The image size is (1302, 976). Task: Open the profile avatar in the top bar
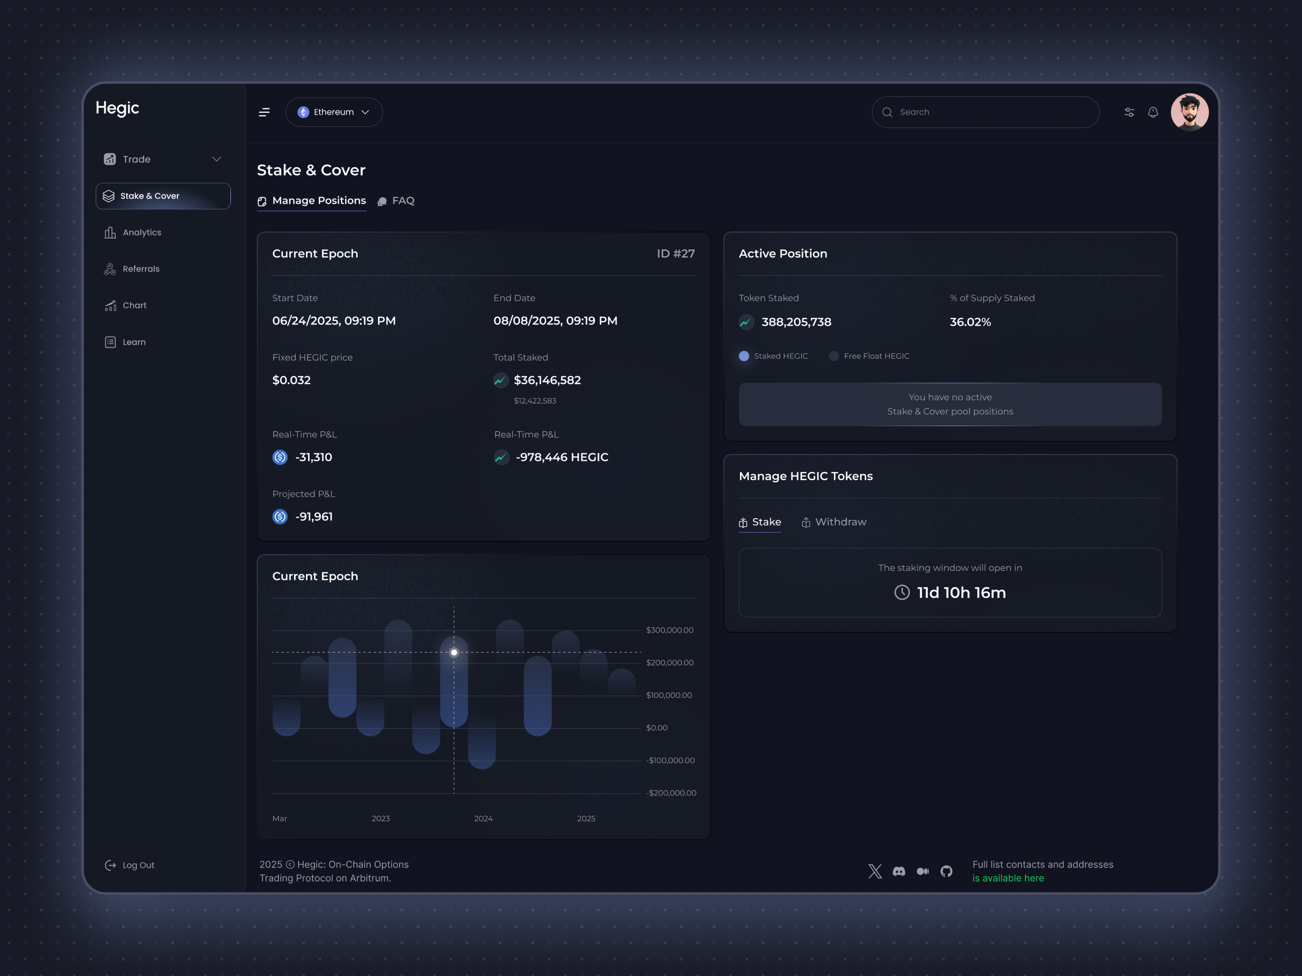point(1190,112)
